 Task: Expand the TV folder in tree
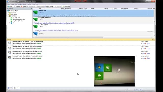(x=10, y=23)
